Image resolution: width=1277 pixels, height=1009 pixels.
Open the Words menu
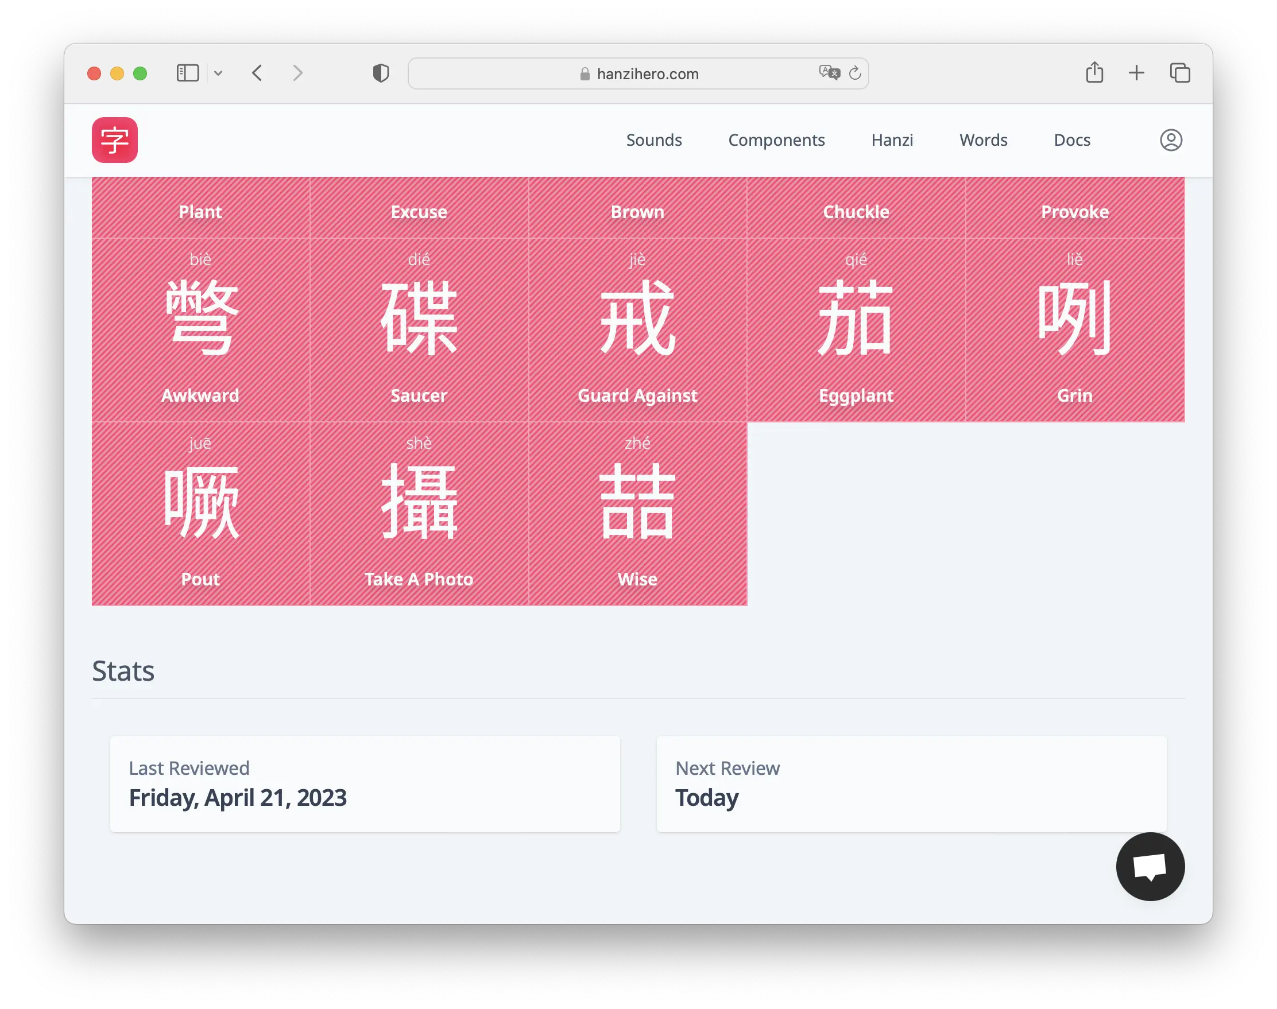point(984,140)
